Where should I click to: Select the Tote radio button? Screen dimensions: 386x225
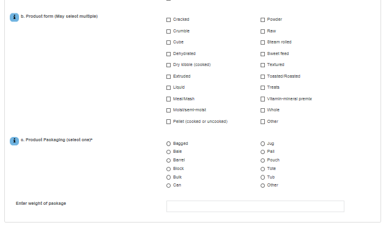262,169
